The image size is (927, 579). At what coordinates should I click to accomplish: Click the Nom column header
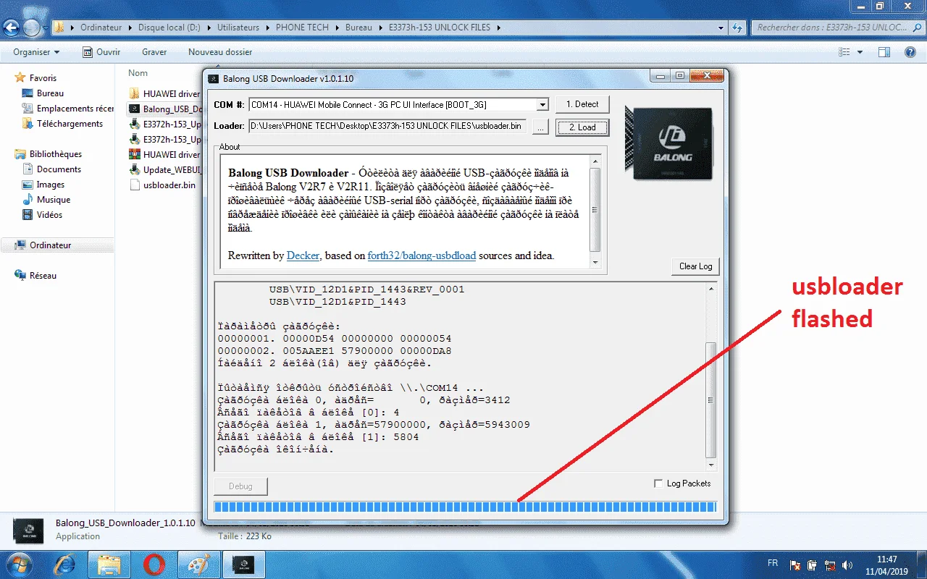tap(138, 73)
